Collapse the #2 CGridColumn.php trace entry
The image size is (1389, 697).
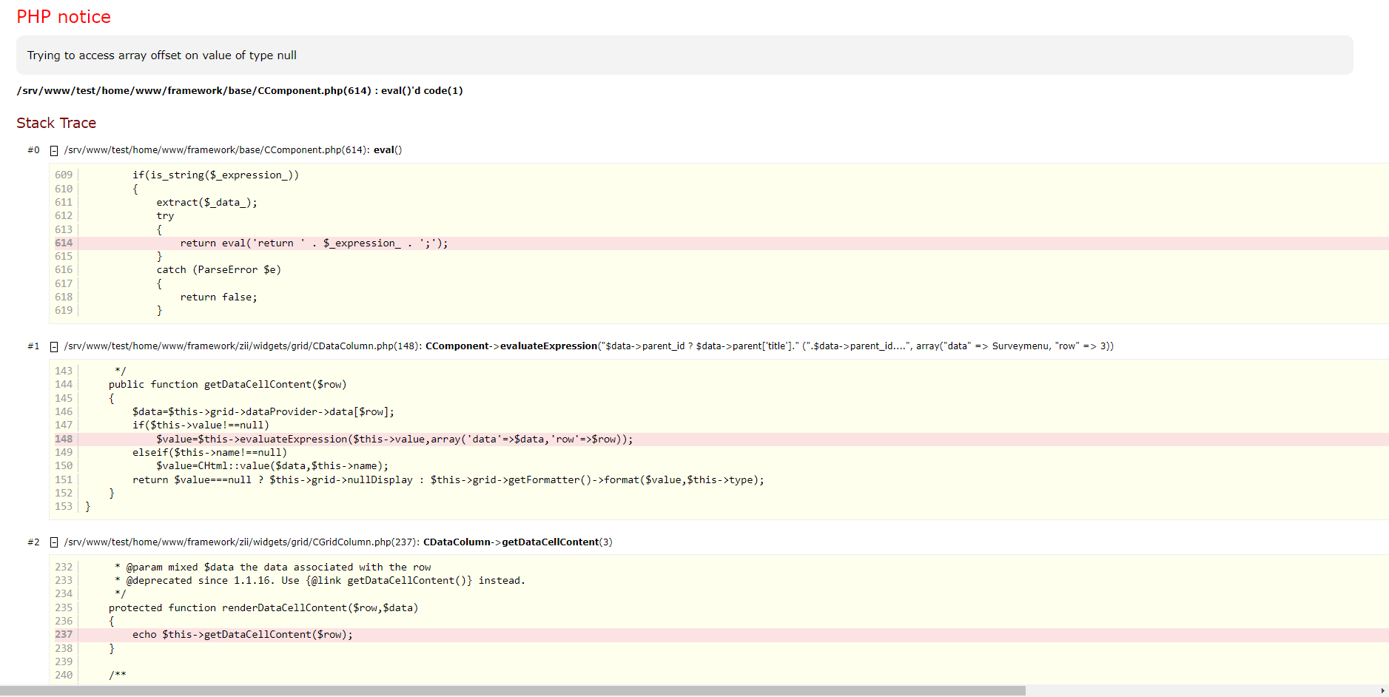pyautogui.click(x=54, y=543)
